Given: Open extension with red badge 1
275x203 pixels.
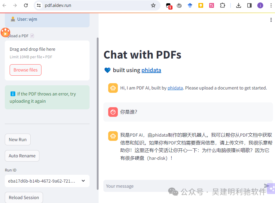Looking at the screenshot, I should (169, 6).
